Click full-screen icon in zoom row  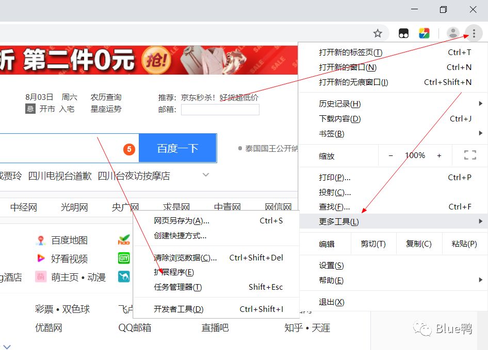pos(470,155)
